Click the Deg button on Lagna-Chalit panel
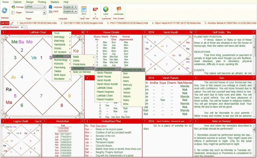 (x=37, y=121)
